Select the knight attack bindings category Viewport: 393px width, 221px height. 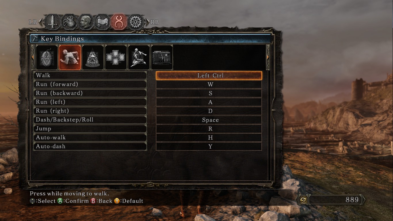pyautogui.click(x=139, y=57)
